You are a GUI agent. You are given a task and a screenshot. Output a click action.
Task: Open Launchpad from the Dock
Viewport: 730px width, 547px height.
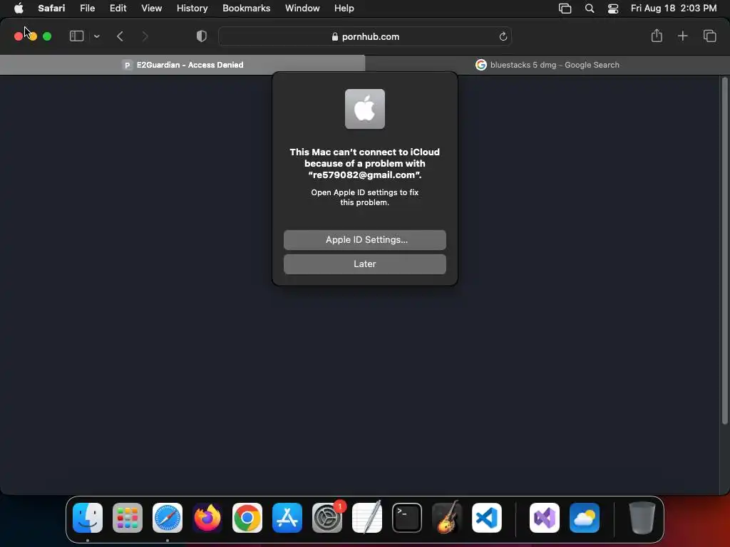[x=128, y=517]
